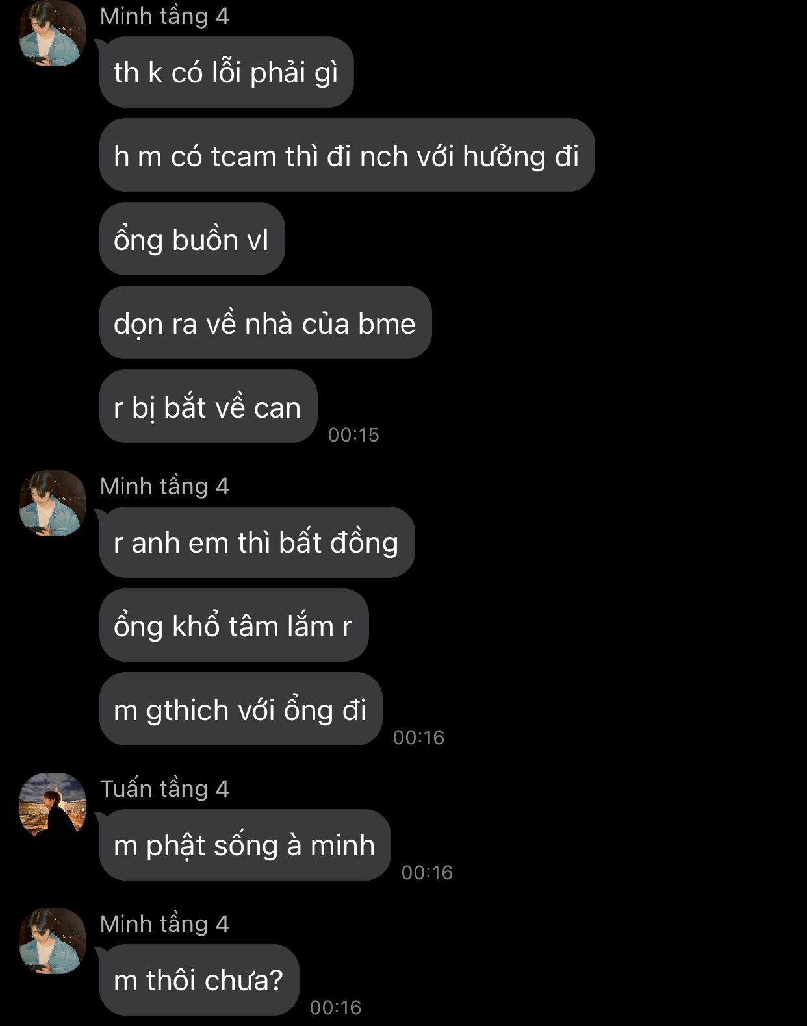Tap message 'h m có tcam thì đi nch với hưởng đi'
This screenshot has width=807, height=1026.
click(x=347, y=155)
